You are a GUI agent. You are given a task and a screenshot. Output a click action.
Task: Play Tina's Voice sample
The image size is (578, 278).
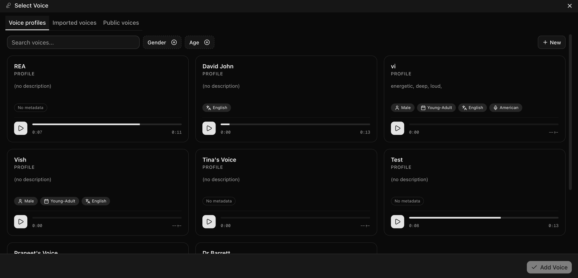(x=209, y=222)
